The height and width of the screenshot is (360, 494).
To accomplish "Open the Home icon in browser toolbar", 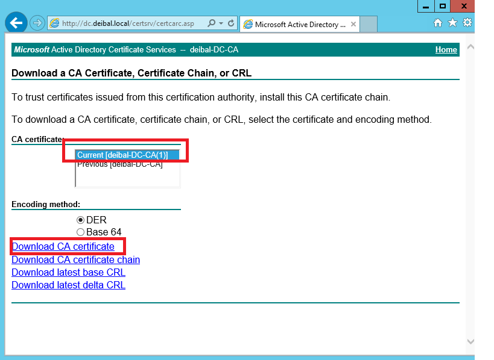I will click(x=438, y=23).
